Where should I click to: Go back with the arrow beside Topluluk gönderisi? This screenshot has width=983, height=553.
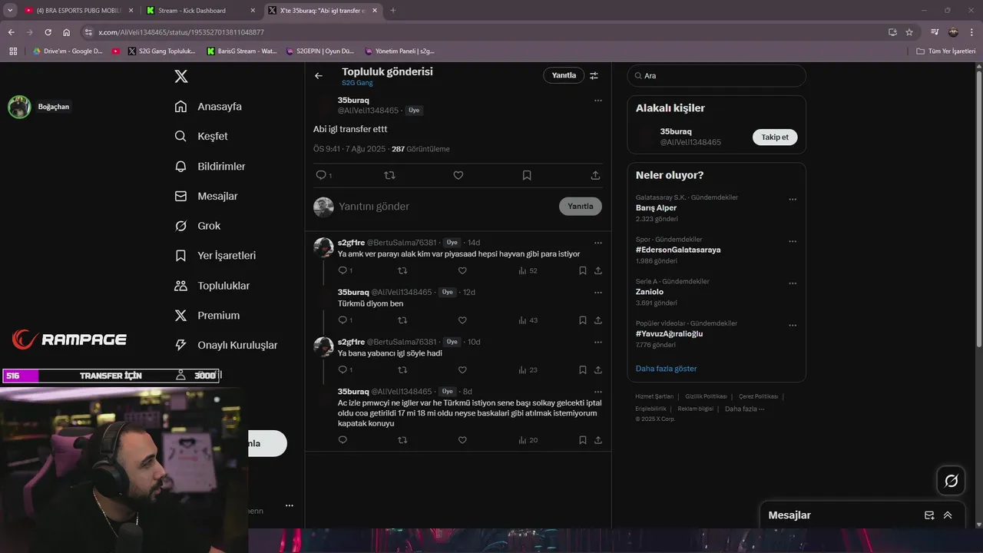(319, 75)
